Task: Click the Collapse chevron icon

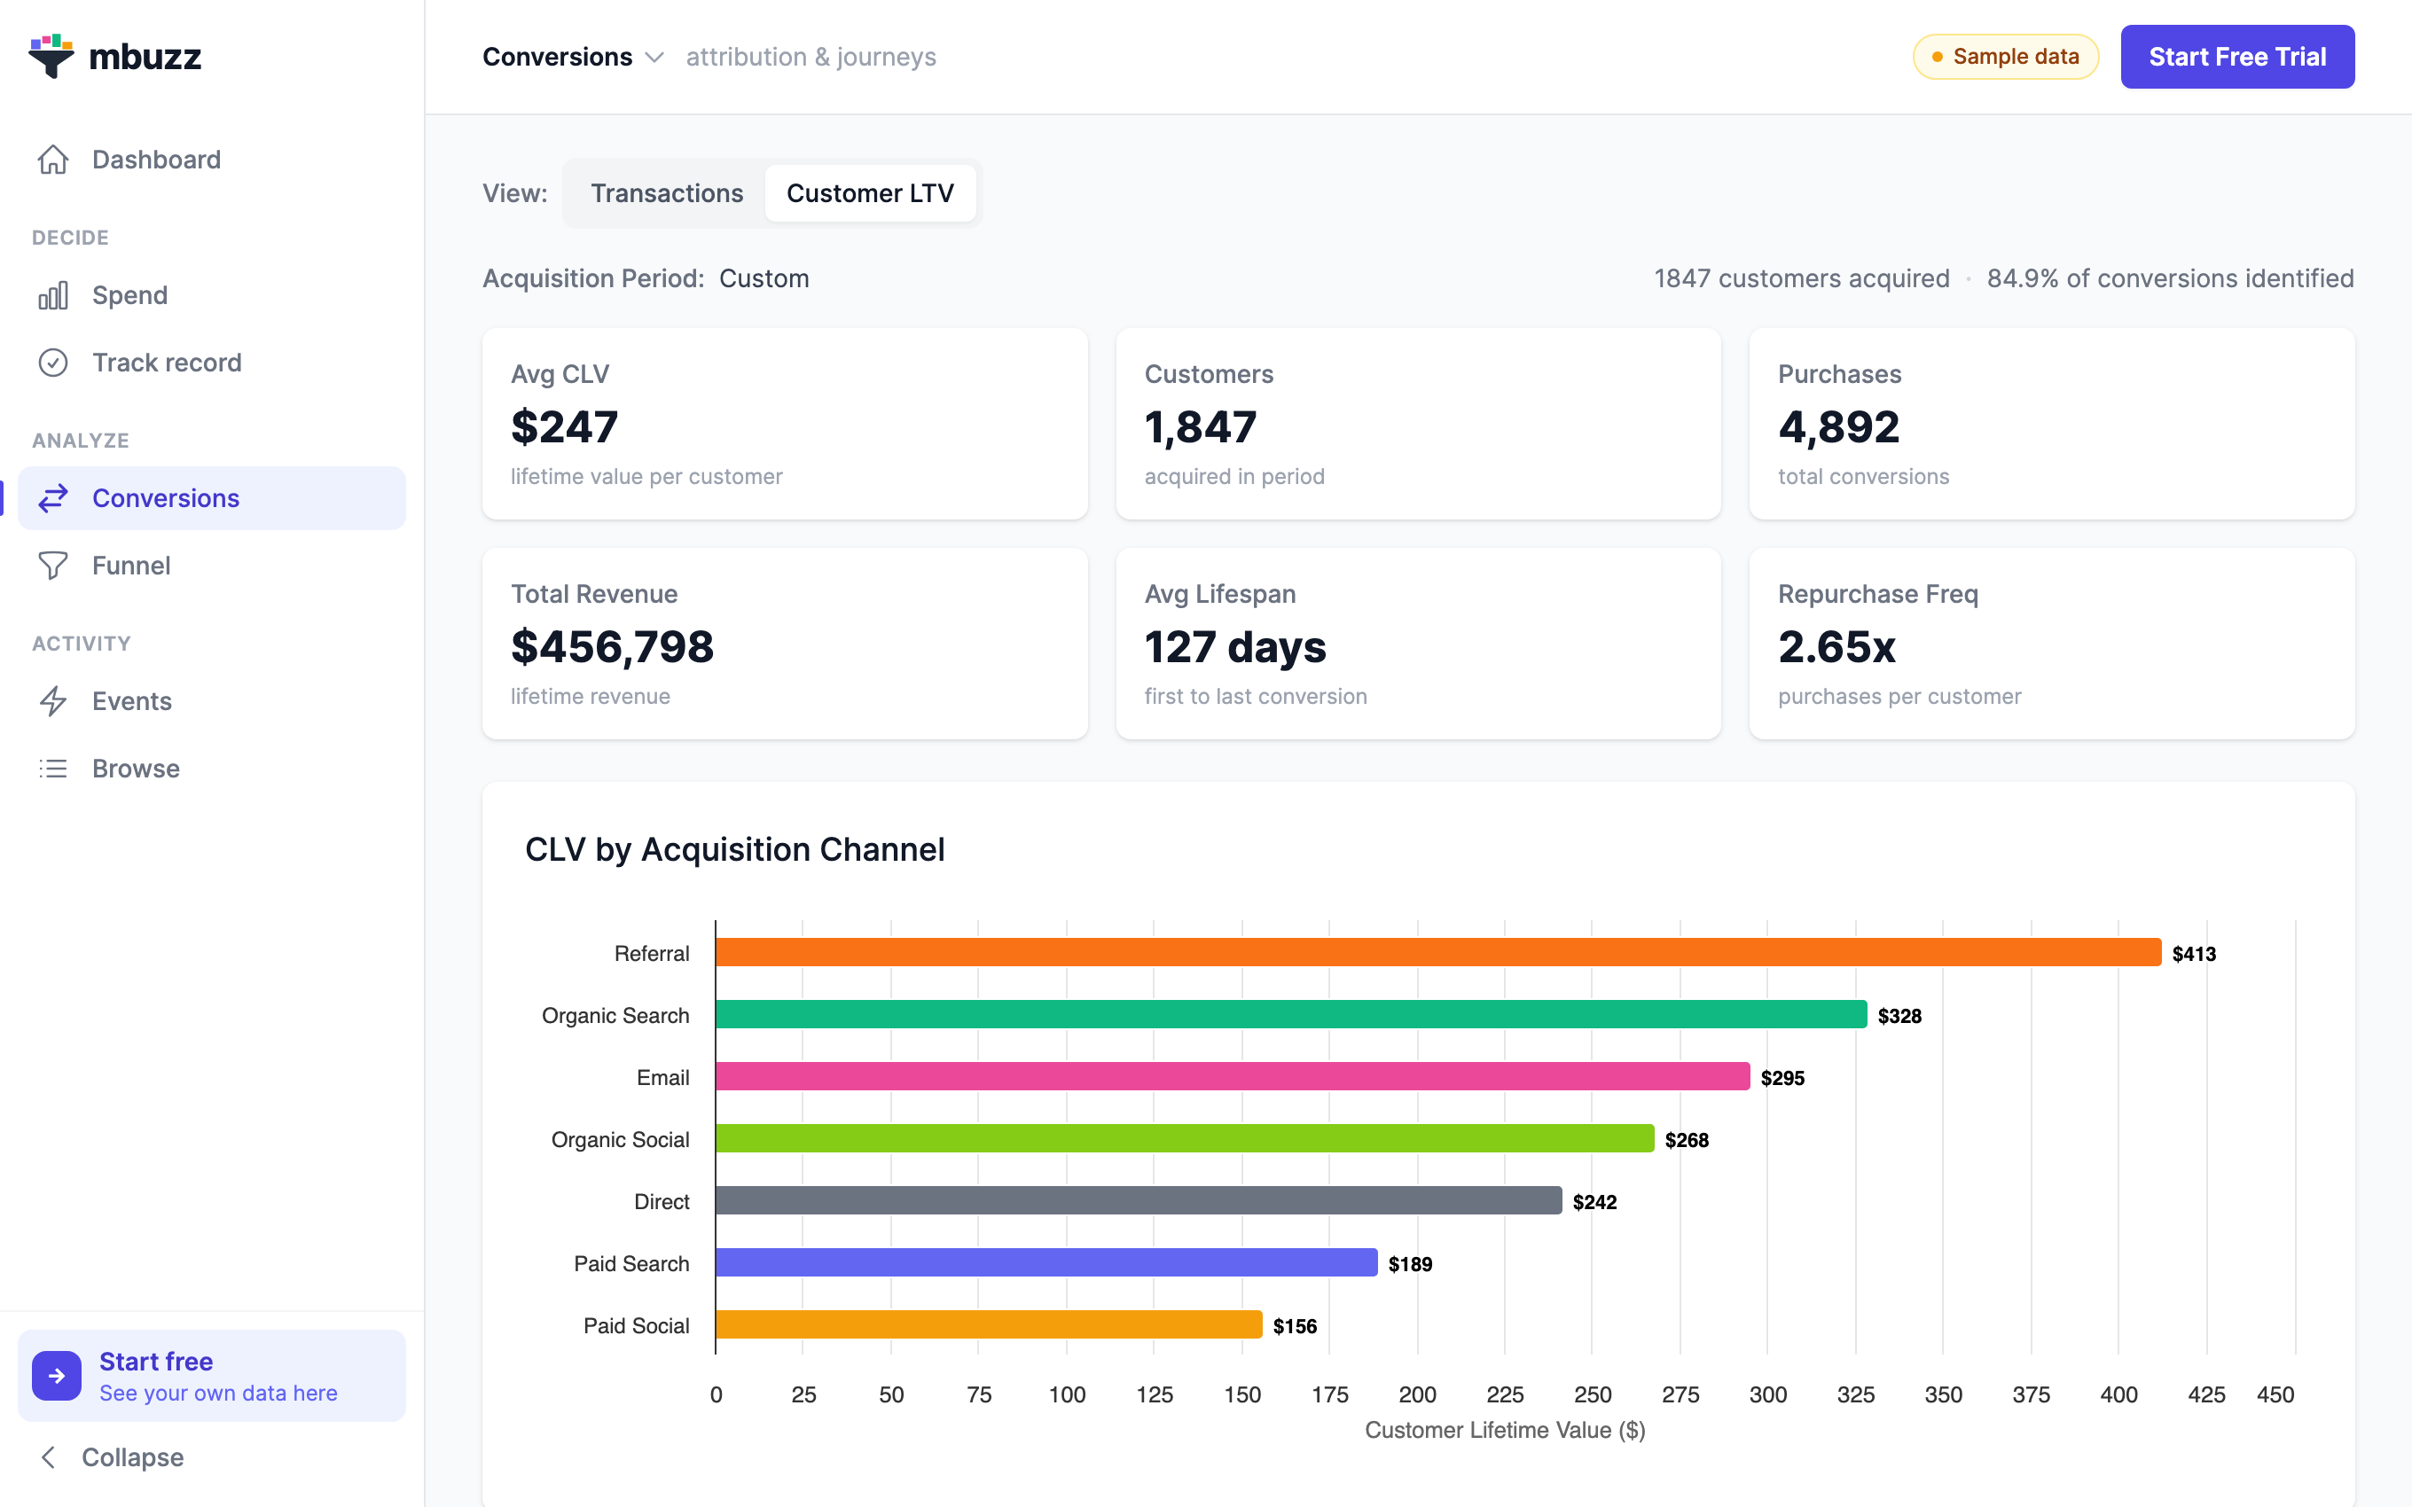Action: click(48, 1457)
